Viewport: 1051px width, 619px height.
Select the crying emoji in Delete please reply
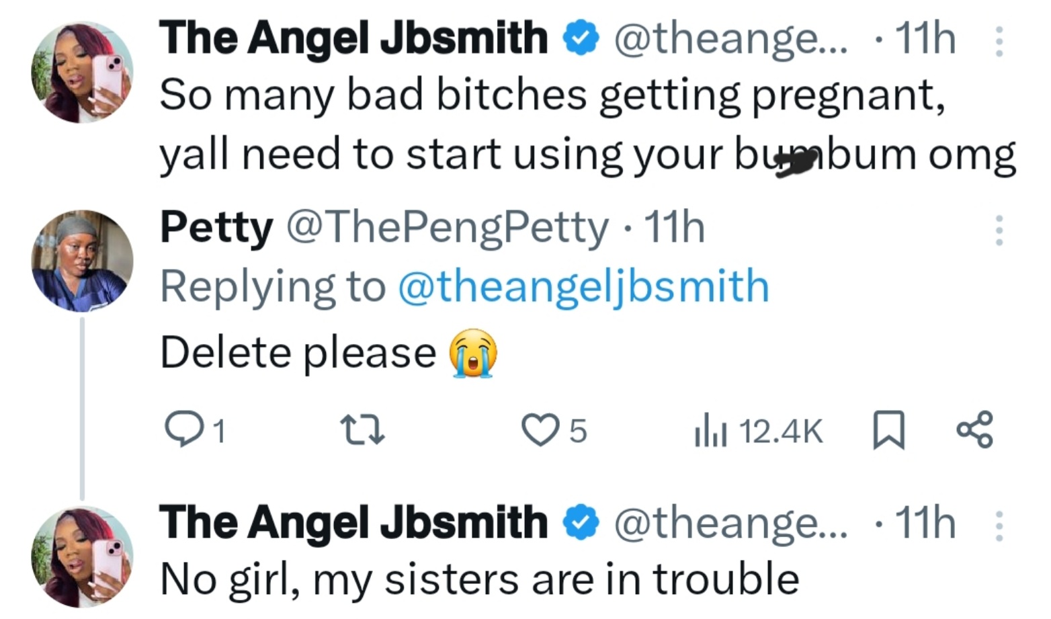[472, 352]
